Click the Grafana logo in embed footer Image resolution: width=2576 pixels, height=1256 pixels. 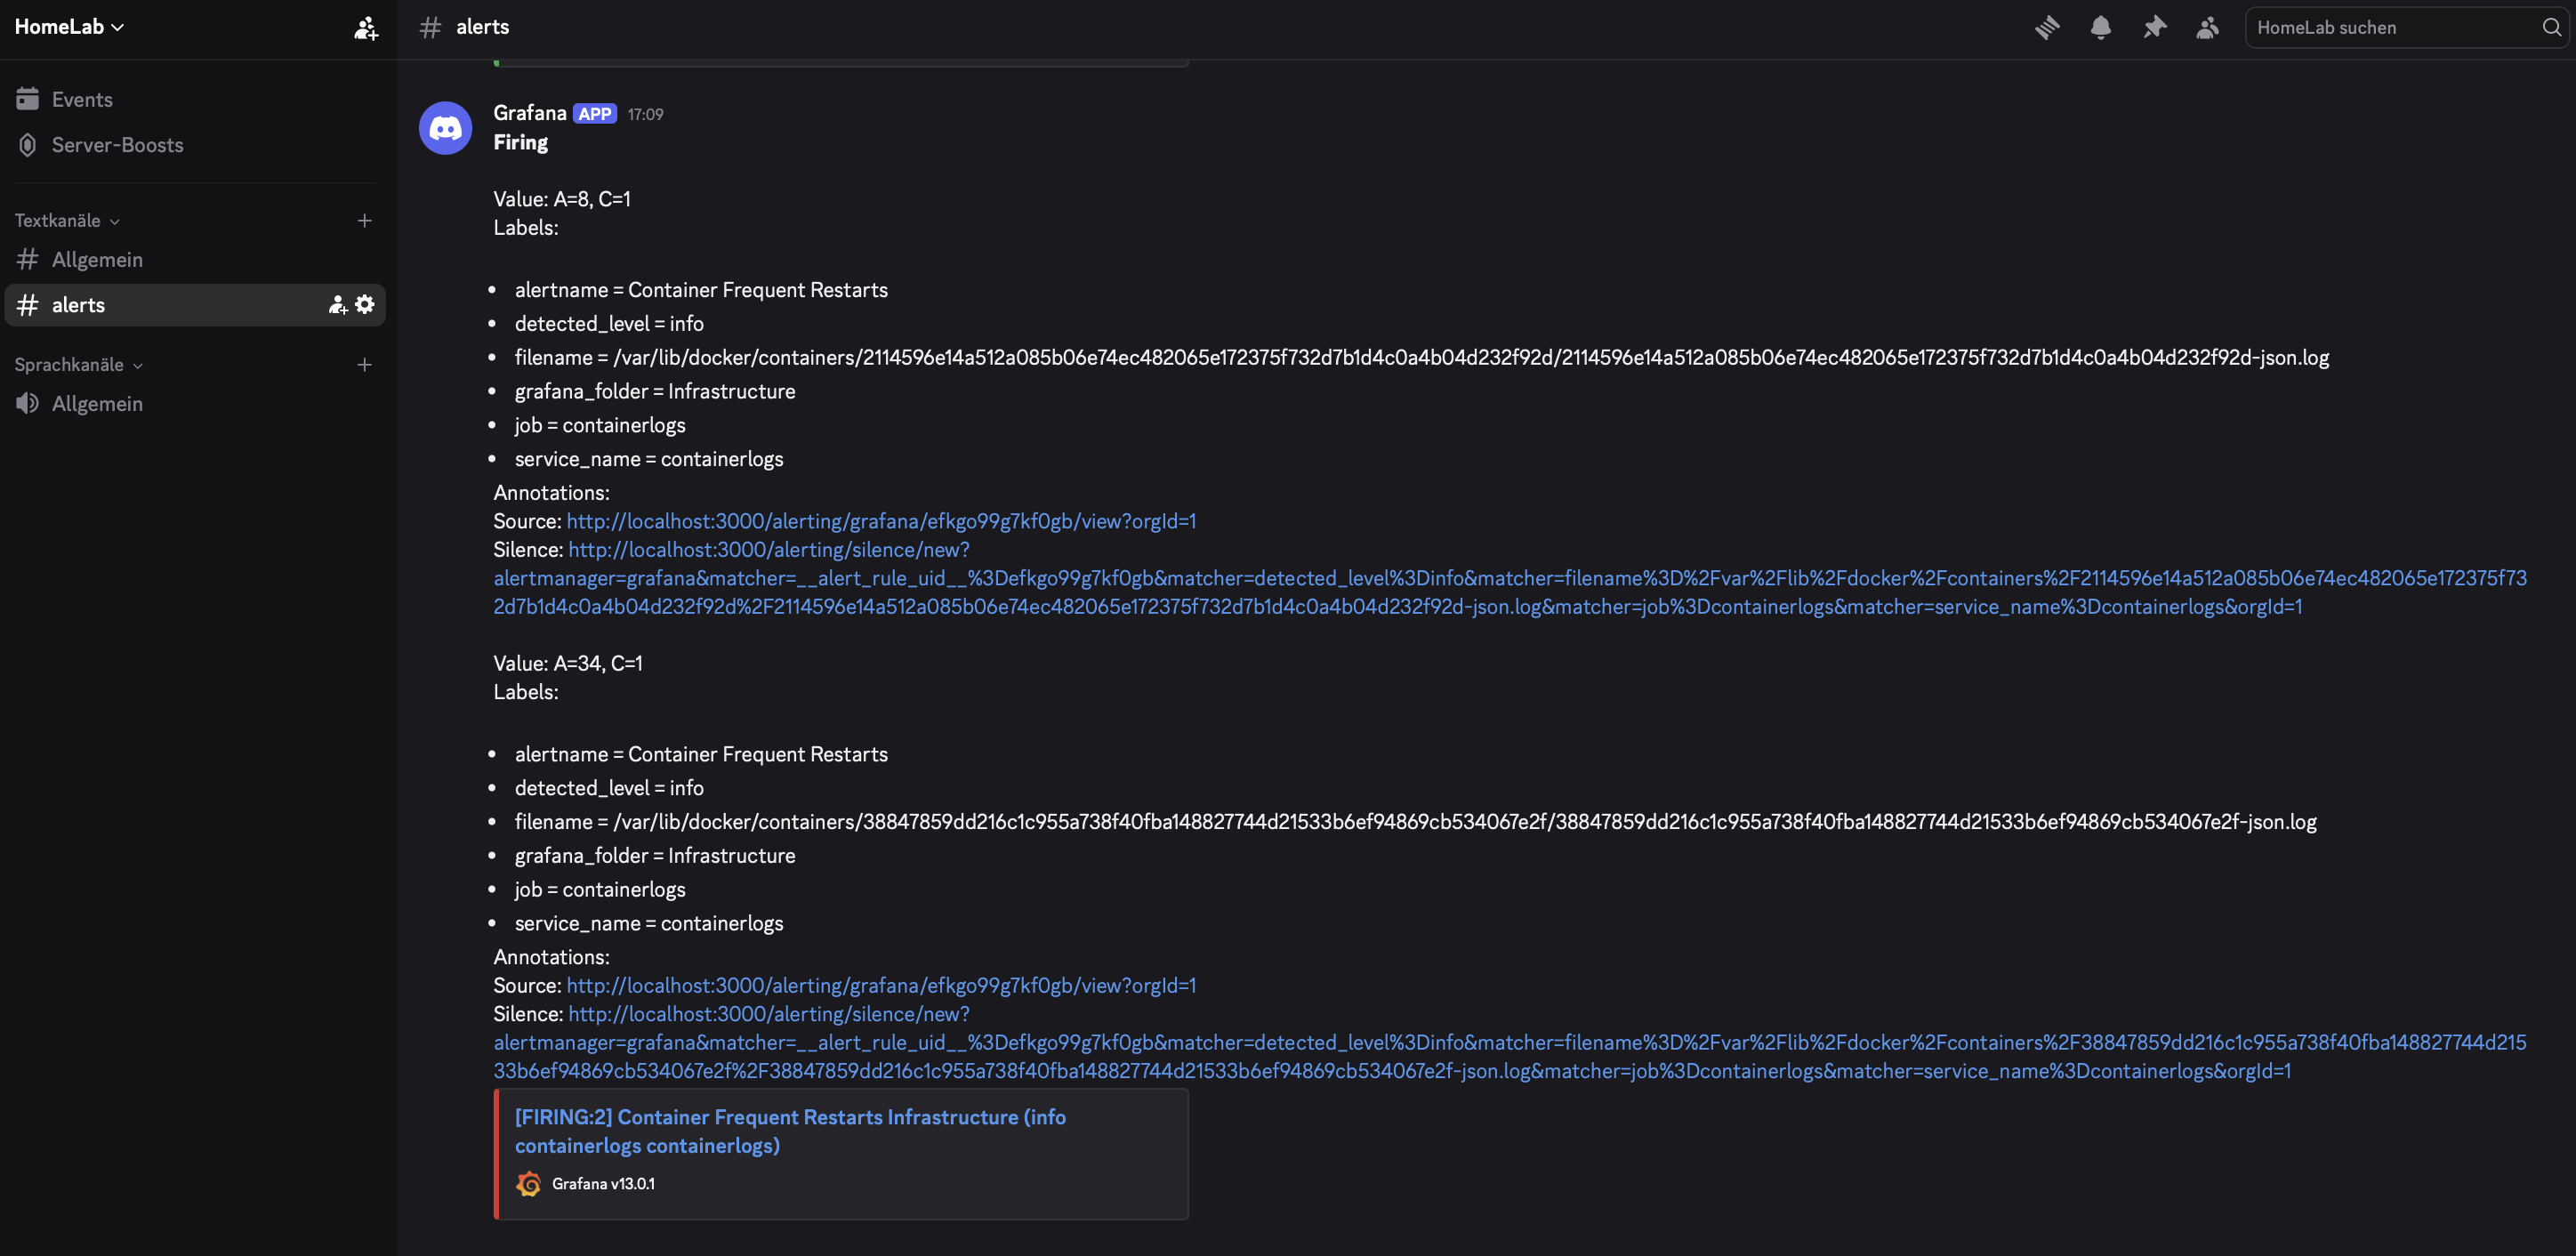(529, 1184)
